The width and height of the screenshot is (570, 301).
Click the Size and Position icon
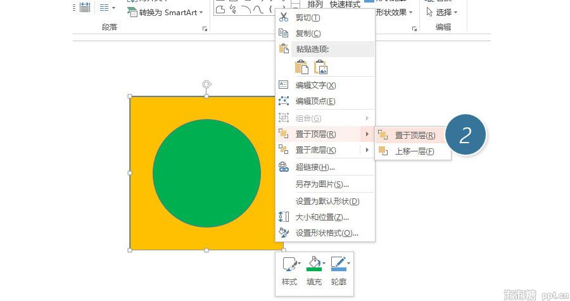pos(284,217)
